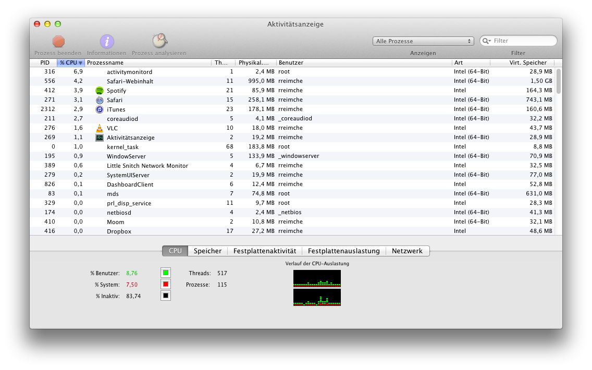
Task: Select the Dropbox process row
Action: point(292,231)
